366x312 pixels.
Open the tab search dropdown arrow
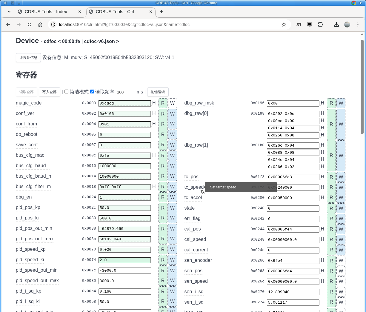pyautogui.click(x=9, y=12)
